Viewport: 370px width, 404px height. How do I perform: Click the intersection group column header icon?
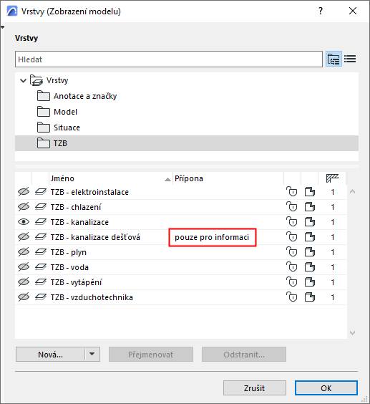click(x=332, y=178)
